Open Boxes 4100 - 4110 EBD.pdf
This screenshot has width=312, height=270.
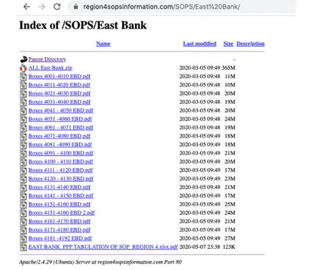pos(61,161)
